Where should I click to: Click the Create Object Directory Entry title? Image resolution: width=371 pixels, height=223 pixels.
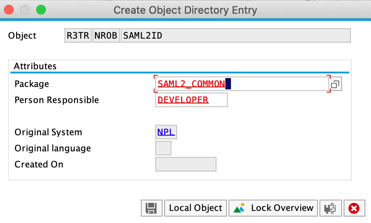185,10
